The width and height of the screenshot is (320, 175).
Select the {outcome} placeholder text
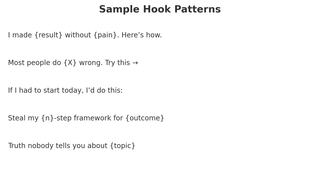click(x=145, y=118)
